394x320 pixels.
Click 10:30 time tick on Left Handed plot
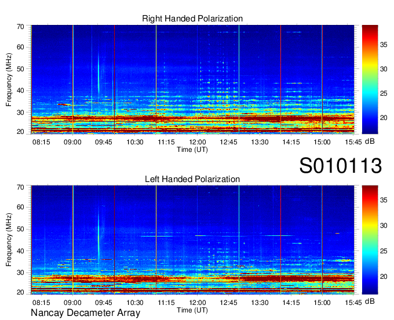(x=135, y=303)
